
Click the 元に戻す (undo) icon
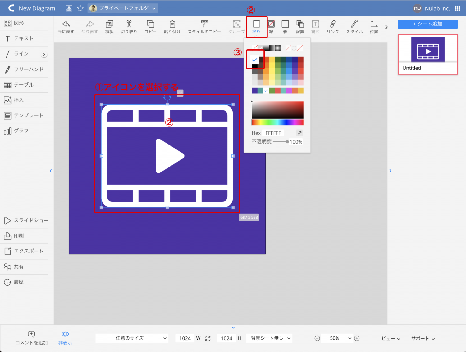click(x=66, y=24)
